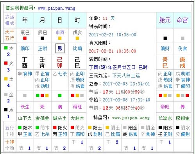195x154 pixels.
Task: Select the orange 癸巳 pillar
Action: [165, 63]
